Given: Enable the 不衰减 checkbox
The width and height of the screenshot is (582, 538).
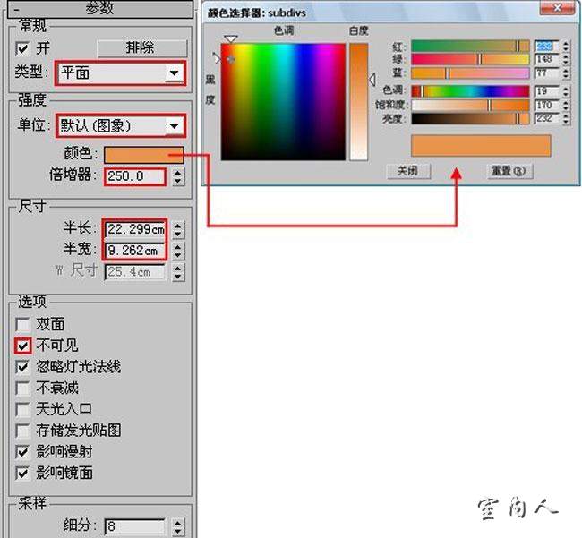Looking at the screenshot, I should [x=22, y=389].
